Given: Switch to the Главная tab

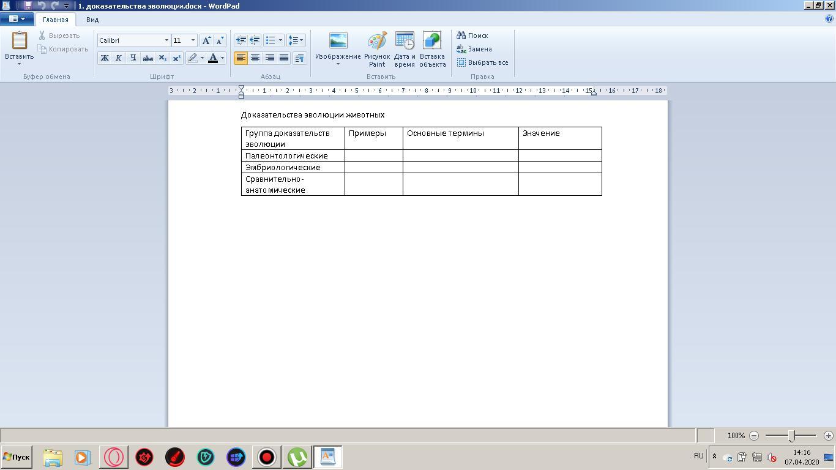Looking at the screenshot, I should pyautogui.click(x=56, y=20).
